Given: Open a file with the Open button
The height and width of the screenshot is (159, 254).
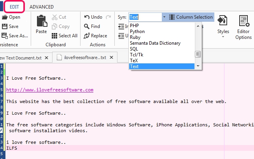Looking at the screenshot, I should [x=11, y=17].
